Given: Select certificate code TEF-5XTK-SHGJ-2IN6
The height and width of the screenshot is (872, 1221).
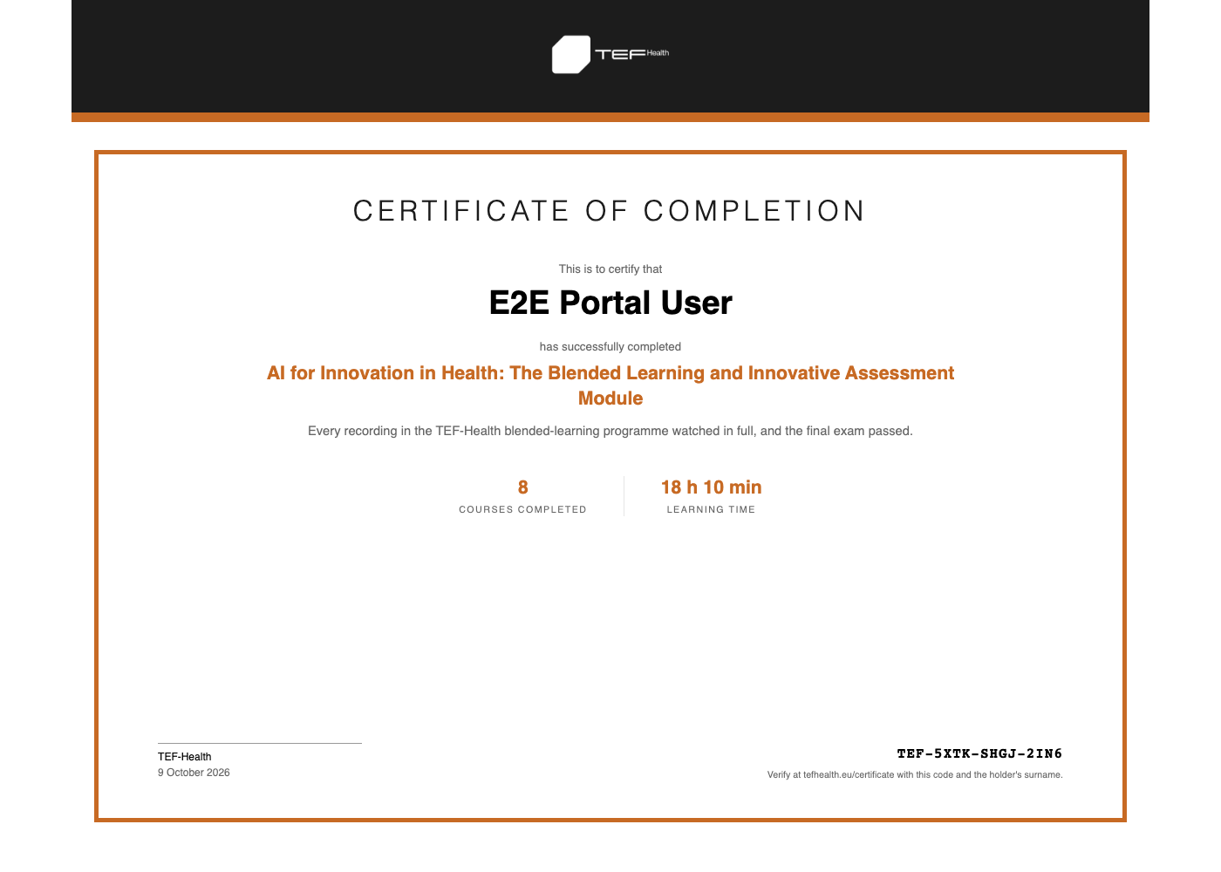Looking at the screenshot, I should point(980,753).
